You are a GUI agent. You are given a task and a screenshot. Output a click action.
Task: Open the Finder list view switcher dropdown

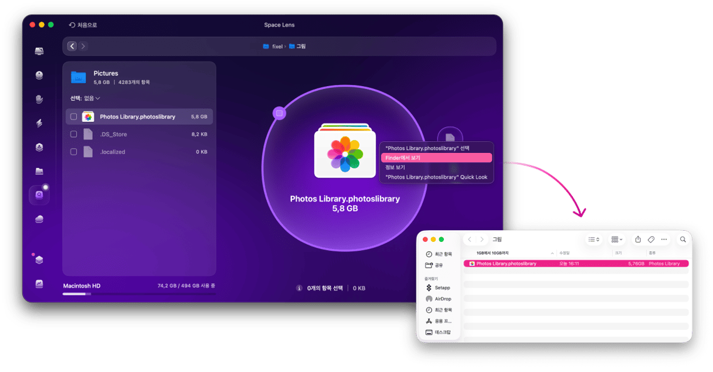pyautogui.click(x=593, y=240)
